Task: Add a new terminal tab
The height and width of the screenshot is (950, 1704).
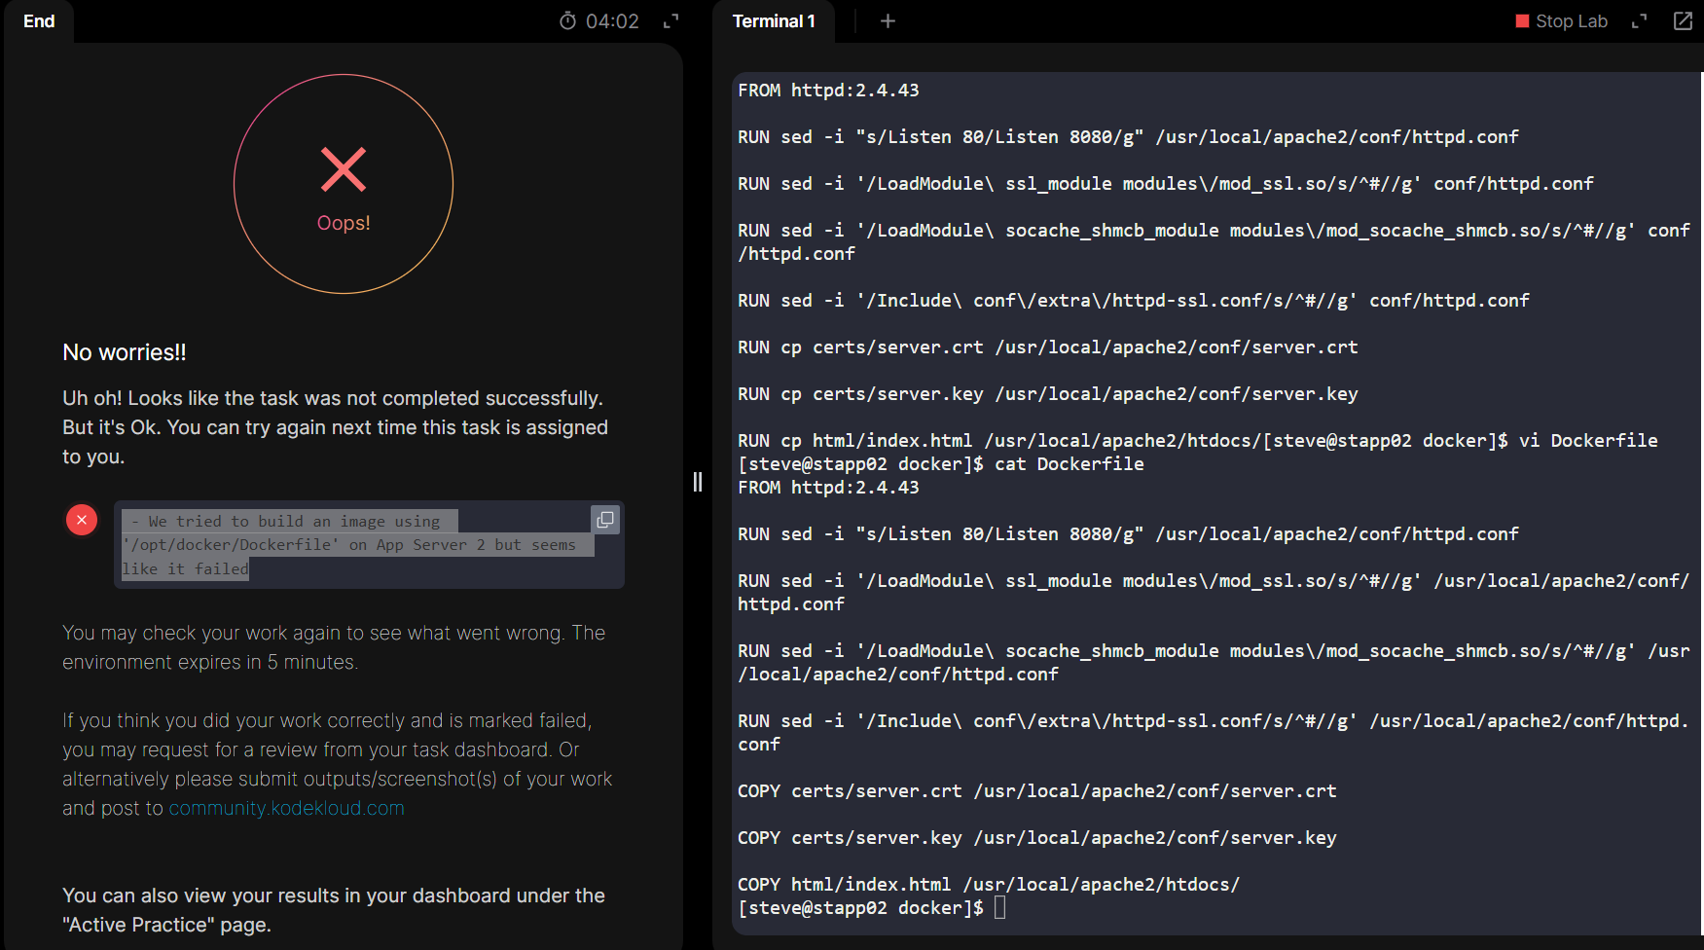Action: [x=888, y=21]
